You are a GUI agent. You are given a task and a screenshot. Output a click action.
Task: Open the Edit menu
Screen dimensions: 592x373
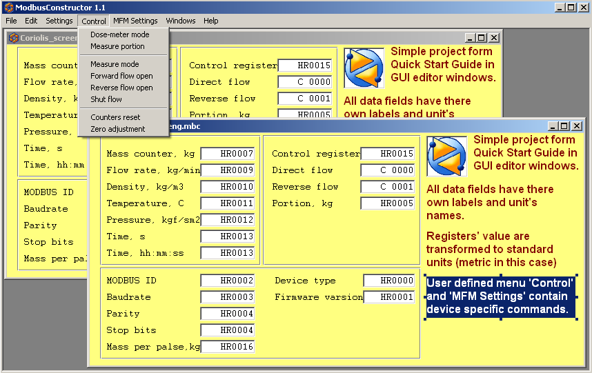pos(31,21)
